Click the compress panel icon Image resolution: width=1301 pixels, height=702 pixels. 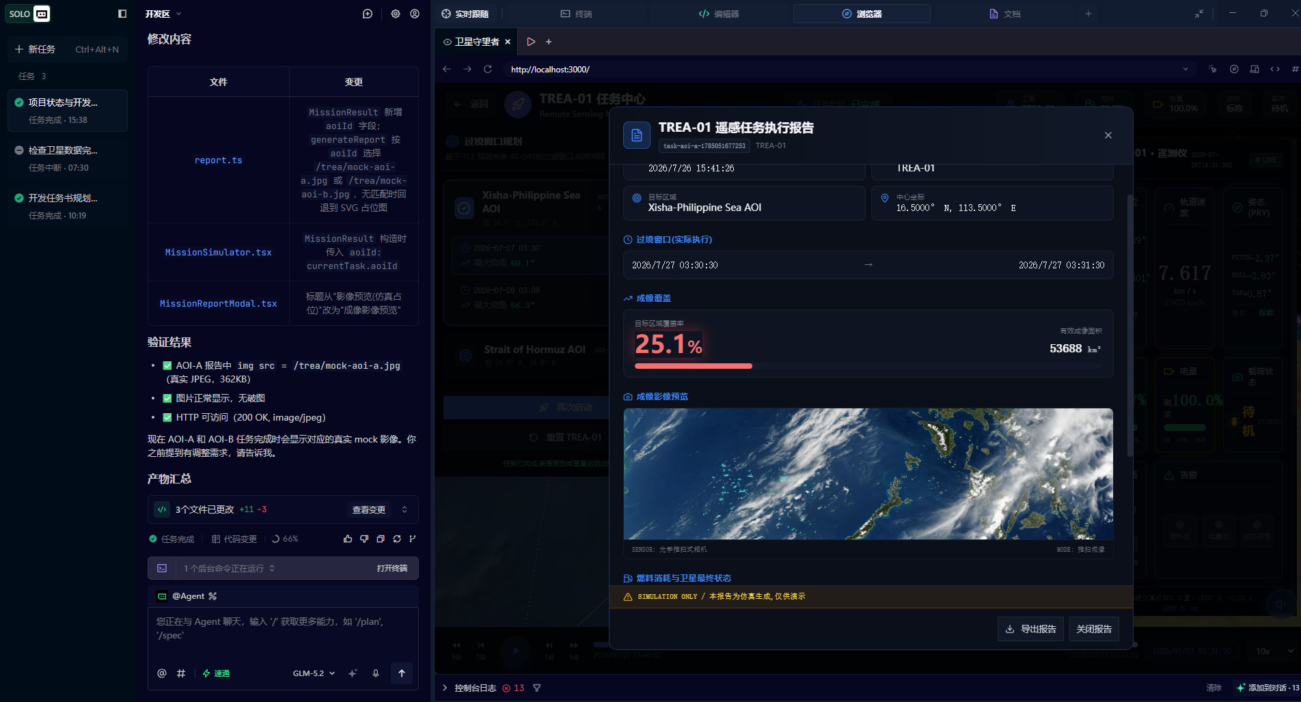[x=1199, y=14]
